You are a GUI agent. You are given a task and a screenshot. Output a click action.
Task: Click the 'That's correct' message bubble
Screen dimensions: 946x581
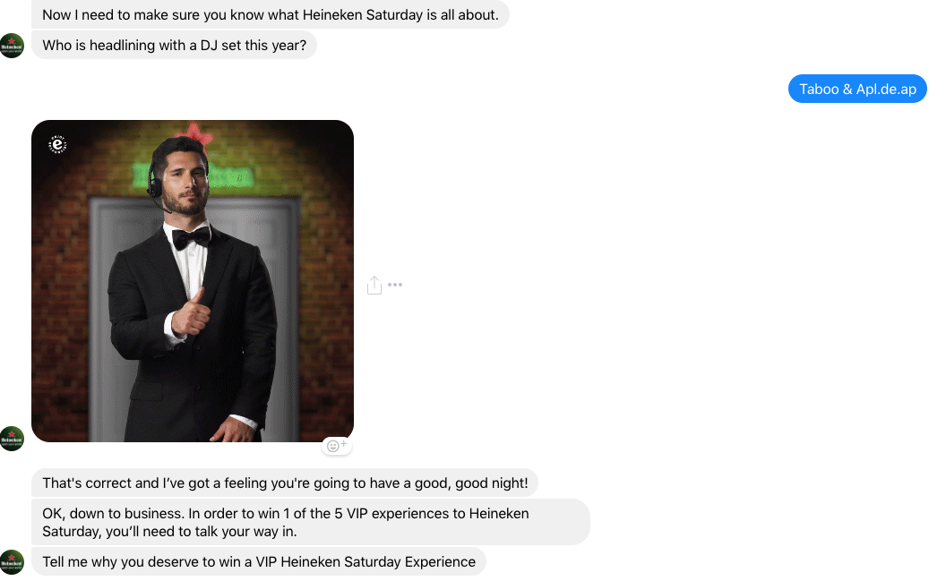pos(285,483)
